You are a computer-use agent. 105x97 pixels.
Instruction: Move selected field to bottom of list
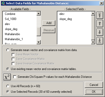tap(100, 41)
